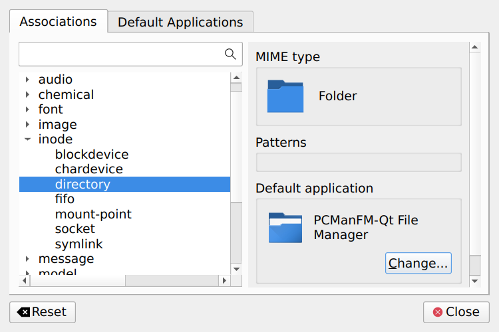Select the directory entry

coord(125,185)
